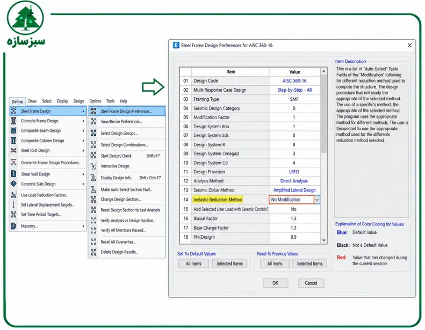Click the Phi(Design) value 0.9

(294, 237)
